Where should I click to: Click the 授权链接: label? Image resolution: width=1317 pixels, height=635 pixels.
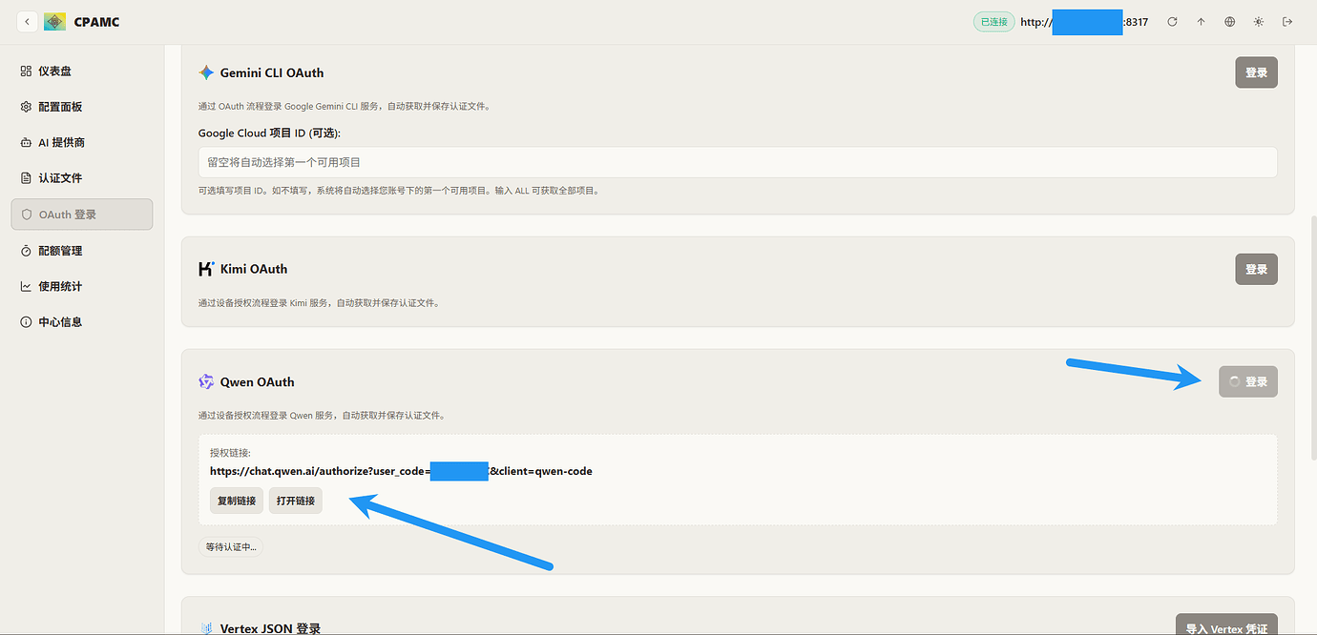[x=230, y=452]
